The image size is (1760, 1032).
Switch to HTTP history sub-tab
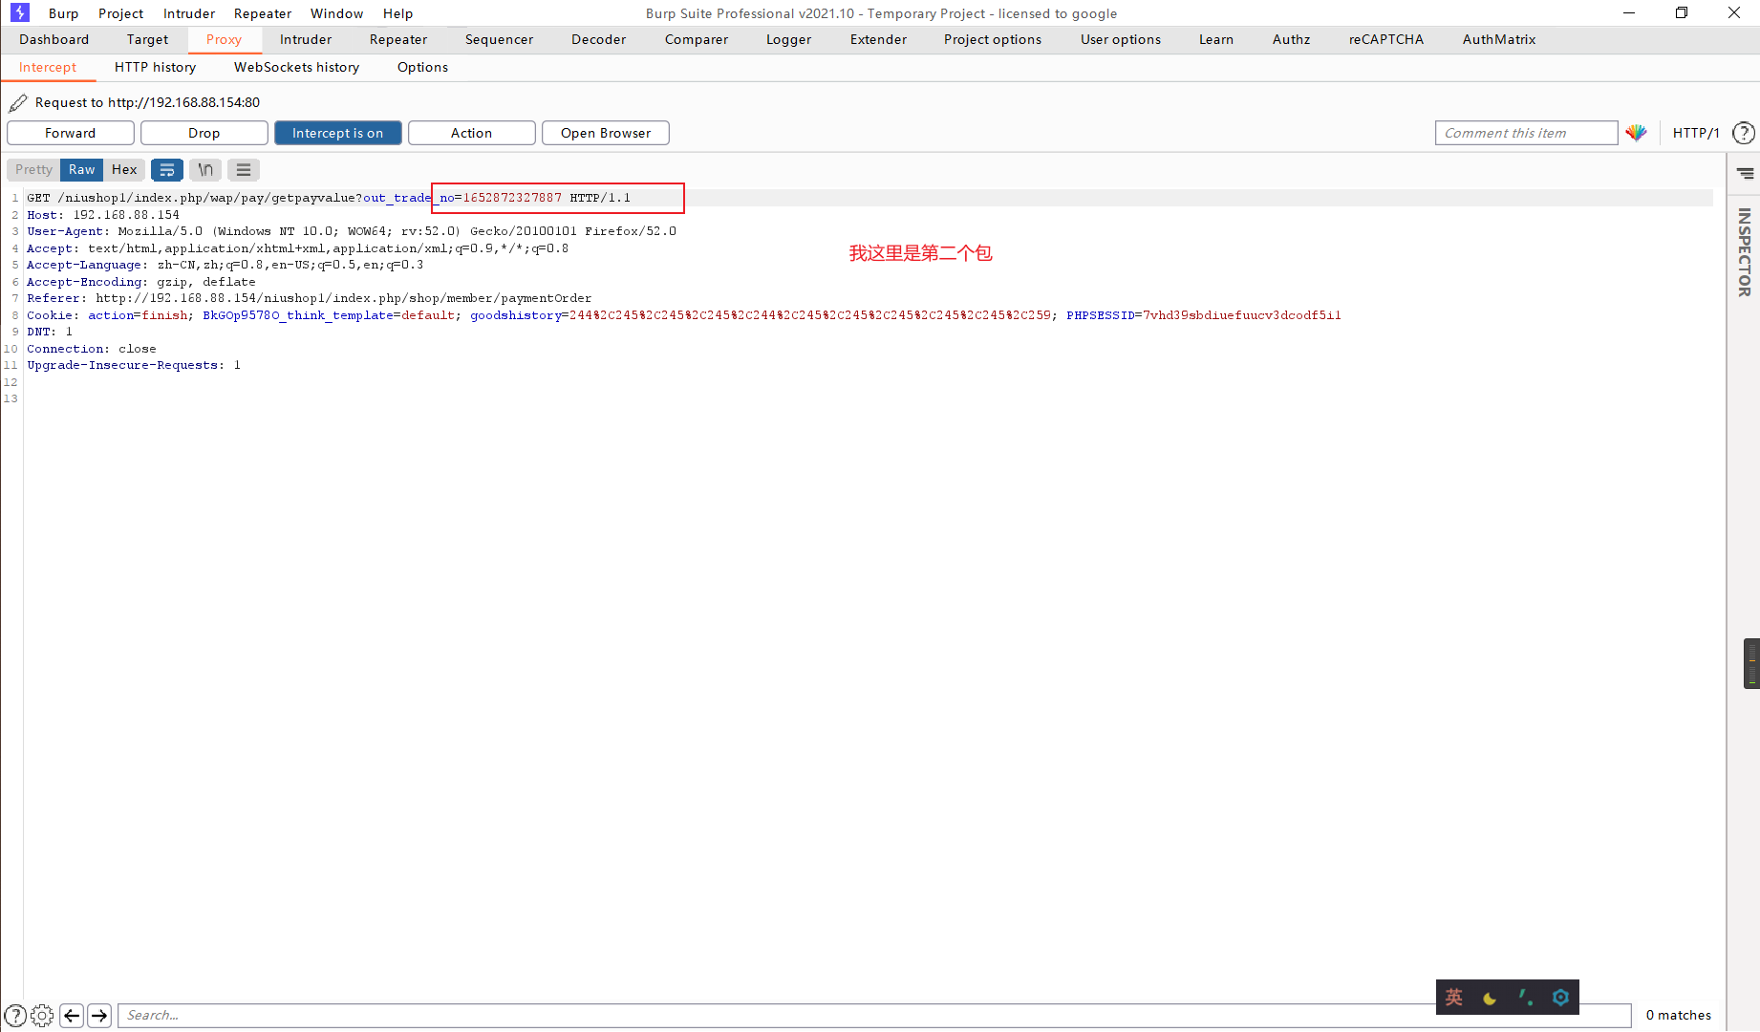pos(155,67)
